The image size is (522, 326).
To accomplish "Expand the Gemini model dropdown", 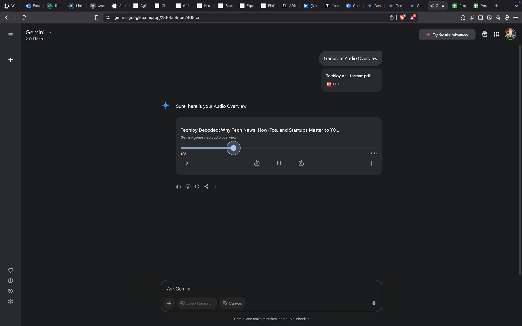I will tap(50, 32).
